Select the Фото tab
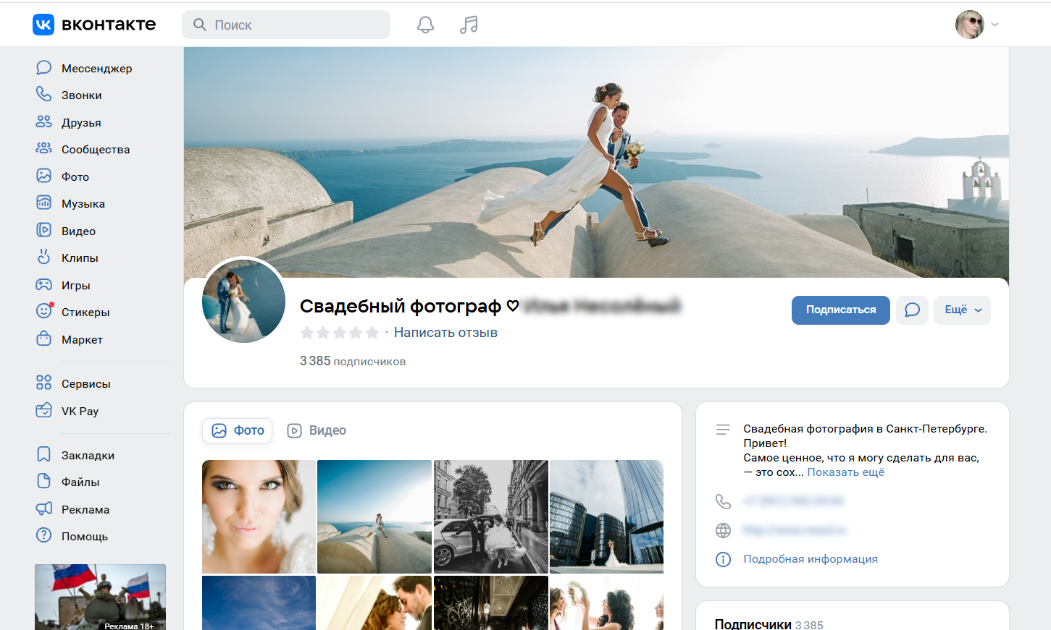Image resolution: width=1051 pixels, height=630 pixels. click(x=238, y=430)
